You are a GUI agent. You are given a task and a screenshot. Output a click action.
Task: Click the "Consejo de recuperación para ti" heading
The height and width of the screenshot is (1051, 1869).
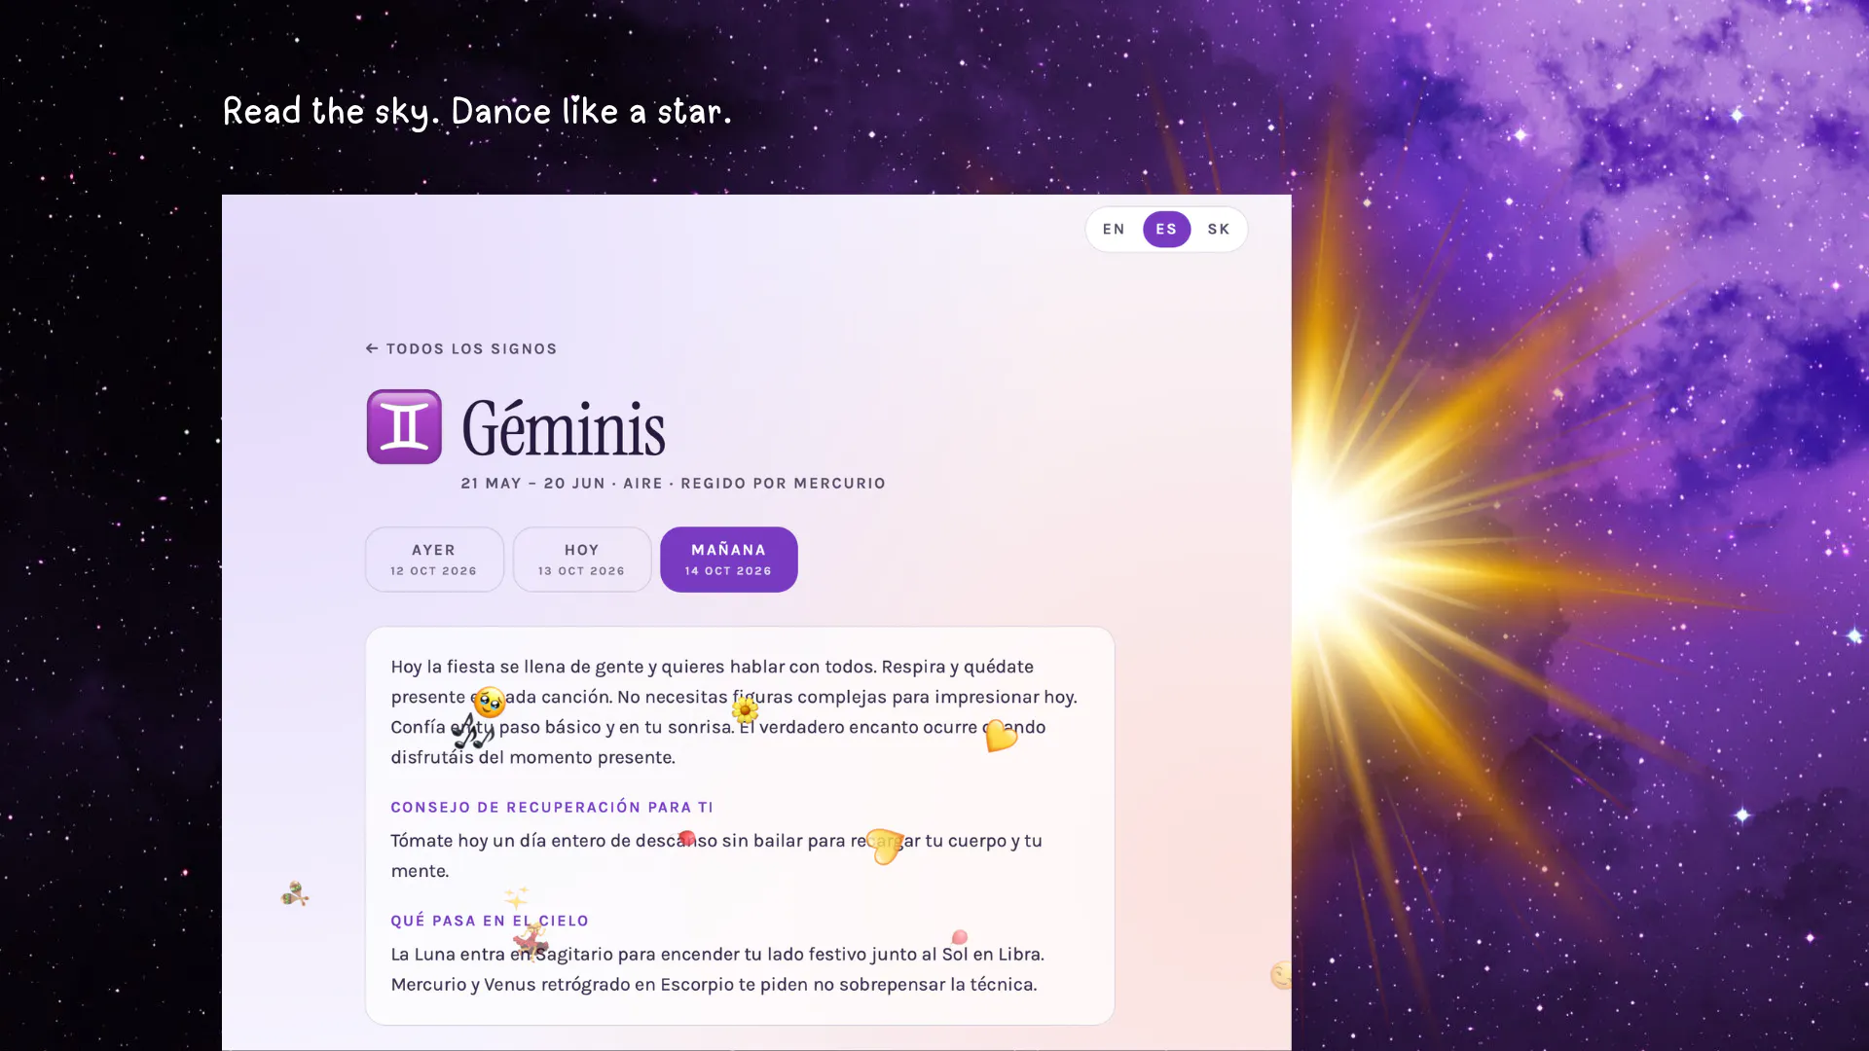pyautogui.click(x=552, y=807)
